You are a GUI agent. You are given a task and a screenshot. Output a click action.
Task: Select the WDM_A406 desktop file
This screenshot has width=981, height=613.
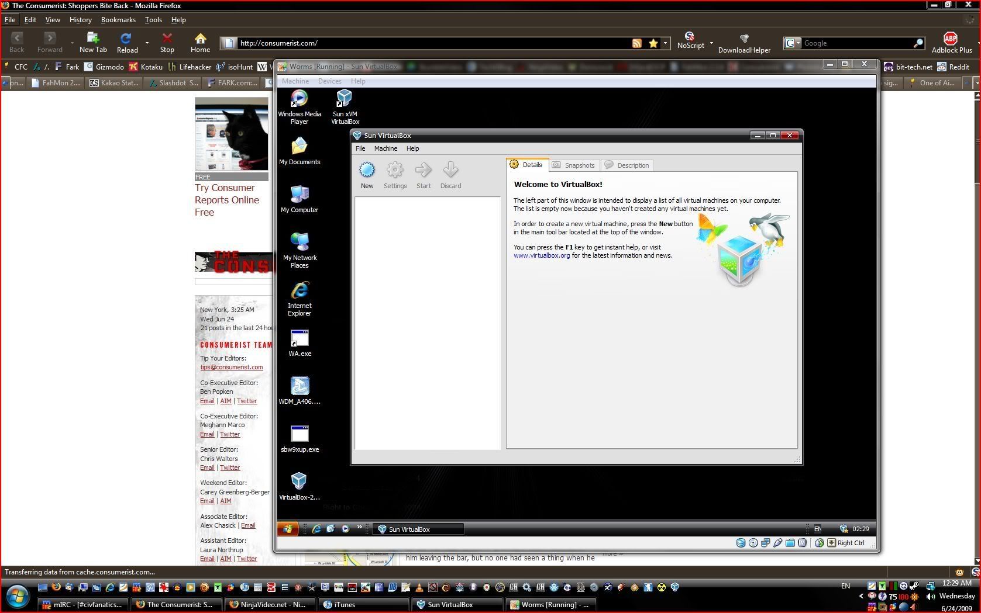tap(300, 391)
